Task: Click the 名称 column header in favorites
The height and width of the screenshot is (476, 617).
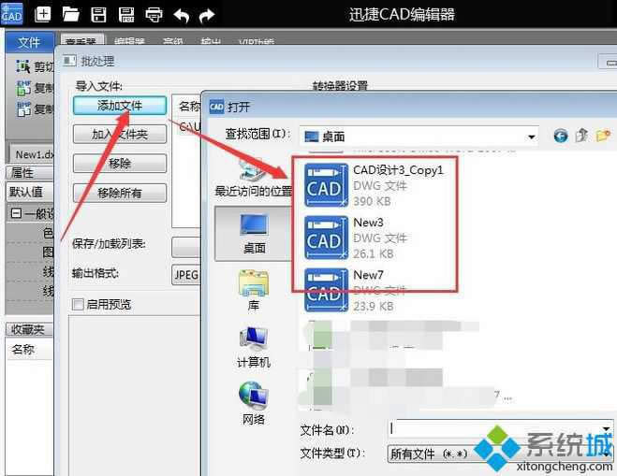Action: [x=30, y=349]
